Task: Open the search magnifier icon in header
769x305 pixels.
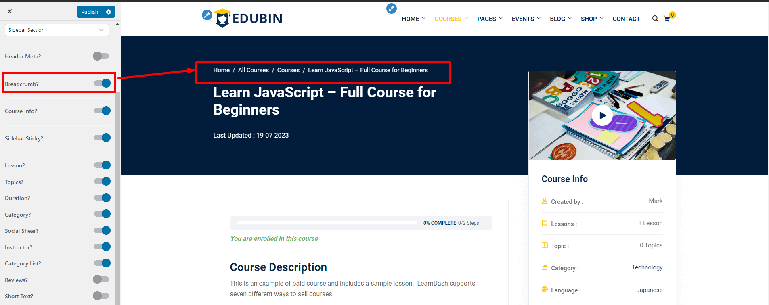Action: (x=655, y=19)
